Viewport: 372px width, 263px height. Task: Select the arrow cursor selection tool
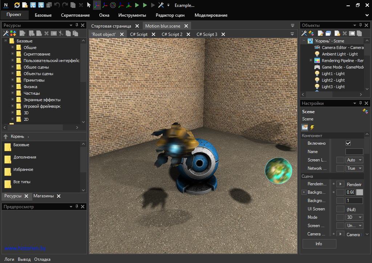click(89, 5)
